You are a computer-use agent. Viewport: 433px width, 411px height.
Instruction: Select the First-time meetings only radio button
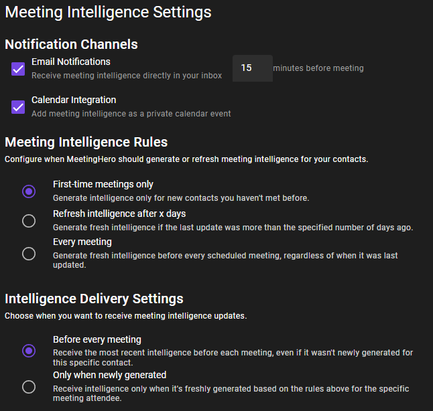click(x=29, y=191)
